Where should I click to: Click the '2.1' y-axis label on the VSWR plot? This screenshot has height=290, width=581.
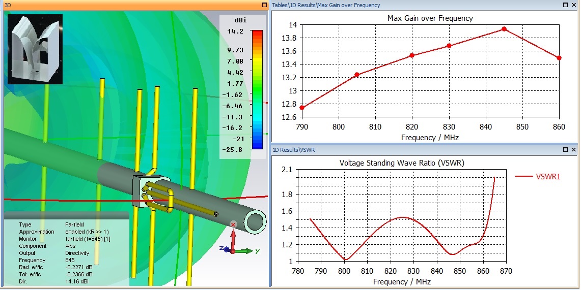coord(287,170)
